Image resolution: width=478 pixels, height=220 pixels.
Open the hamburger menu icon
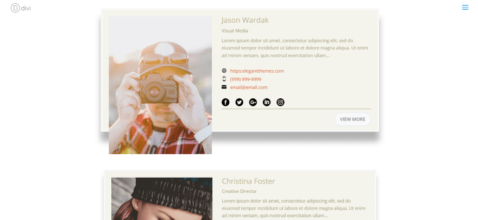pyautogui.click(x=465, y=7)
